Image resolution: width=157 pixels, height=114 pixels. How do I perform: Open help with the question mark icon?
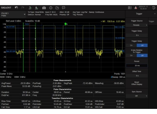tap(51, 8)
